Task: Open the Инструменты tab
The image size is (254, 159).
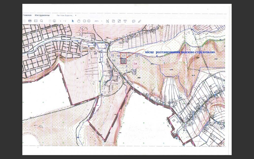Action: 42,15
